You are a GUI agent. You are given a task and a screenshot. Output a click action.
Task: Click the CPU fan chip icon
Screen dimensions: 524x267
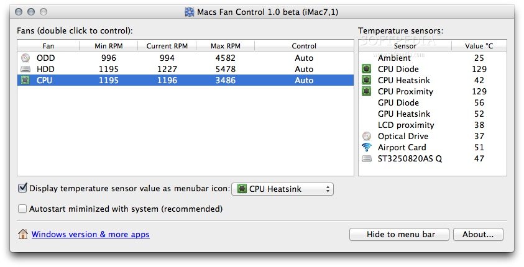pos(25,80)
